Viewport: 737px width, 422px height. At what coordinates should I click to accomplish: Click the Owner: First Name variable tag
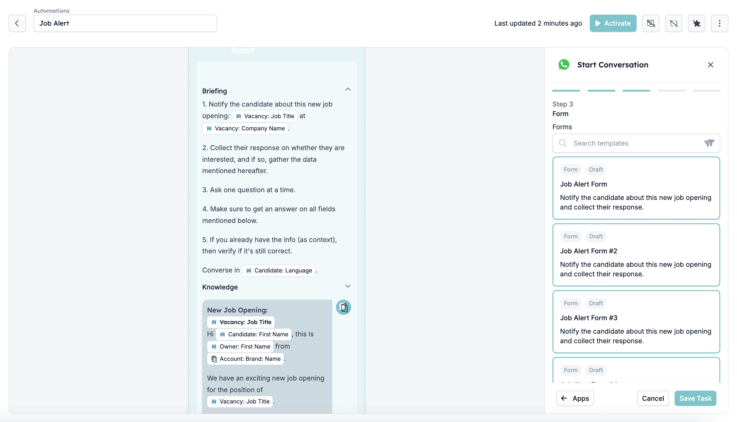[240, 346]
